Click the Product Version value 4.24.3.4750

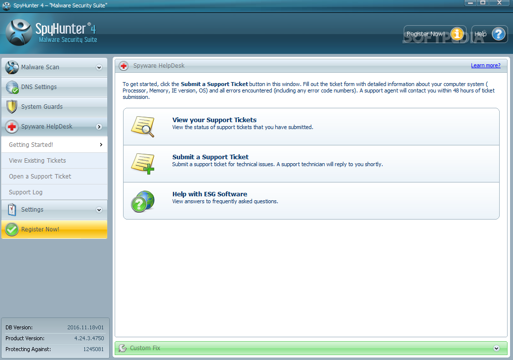(89, 338)
